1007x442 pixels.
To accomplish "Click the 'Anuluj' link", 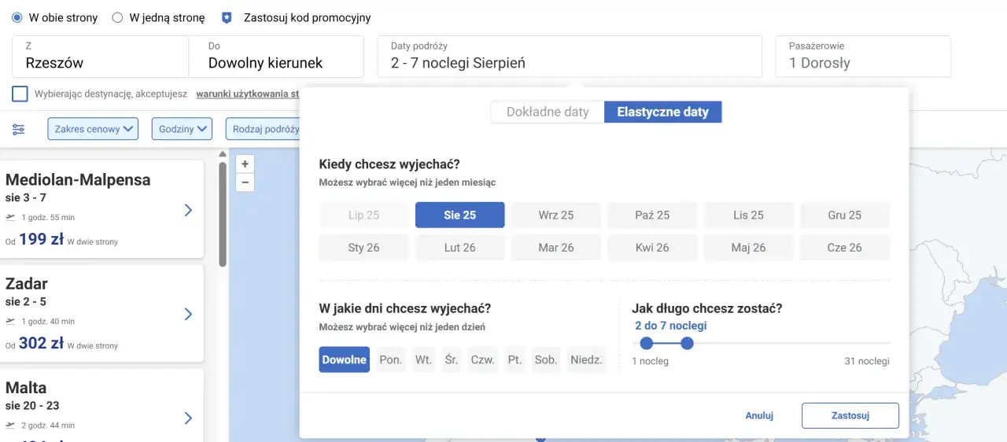I will point(759,415).
